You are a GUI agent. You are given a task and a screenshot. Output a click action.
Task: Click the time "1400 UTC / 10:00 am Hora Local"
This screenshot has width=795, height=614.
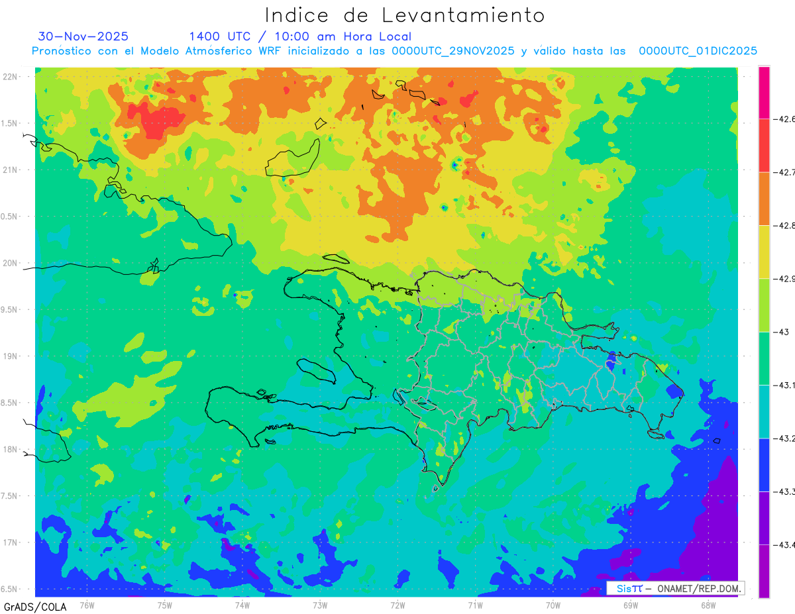coord(300,36)
